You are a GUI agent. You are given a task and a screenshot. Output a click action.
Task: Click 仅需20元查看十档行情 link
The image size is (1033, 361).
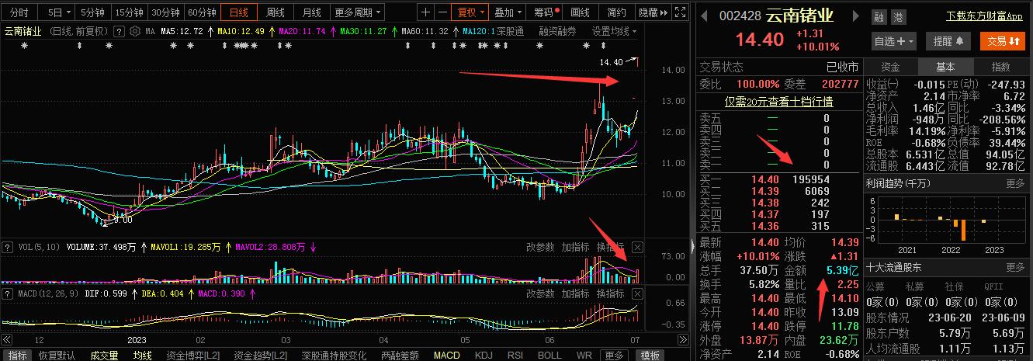point(778,101)
